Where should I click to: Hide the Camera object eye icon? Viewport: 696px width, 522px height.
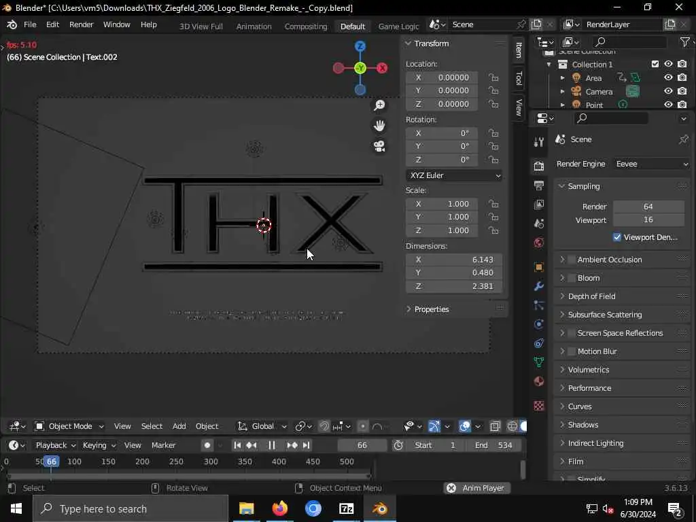[669, 91]
